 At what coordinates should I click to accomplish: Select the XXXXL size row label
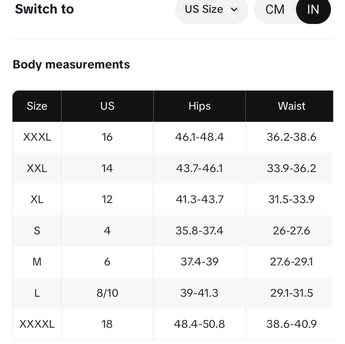pyautogui.click(x=37, y=324)
